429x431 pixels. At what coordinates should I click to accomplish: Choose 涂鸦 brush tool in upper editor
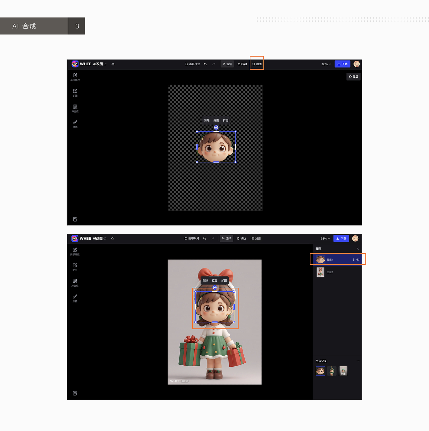click(75, 124)
